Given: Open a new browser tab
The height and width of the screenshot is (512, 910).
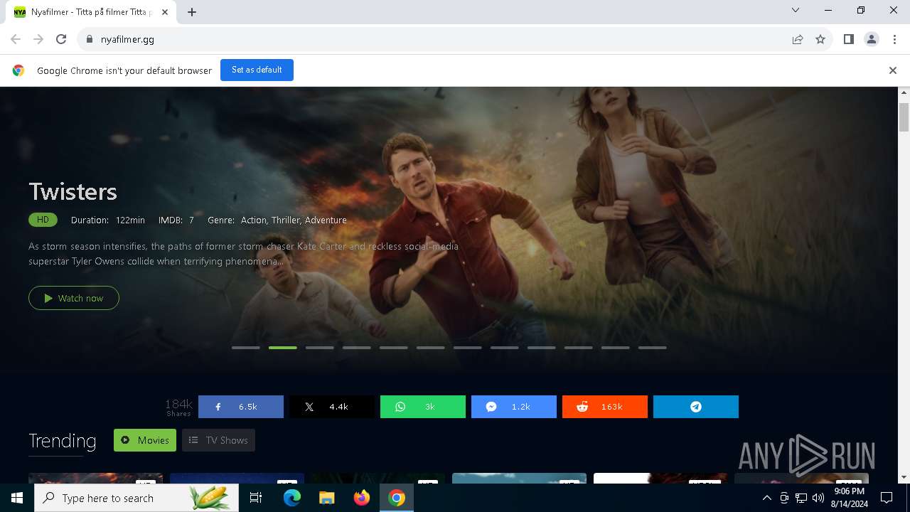Looking at the screenshot, I should point(192,12).
